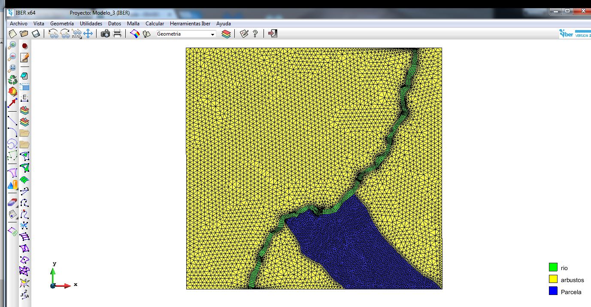Viewport: 591px width, 307px height.
Task: Click the camera snapshot icon
Action: click(105, 34)
